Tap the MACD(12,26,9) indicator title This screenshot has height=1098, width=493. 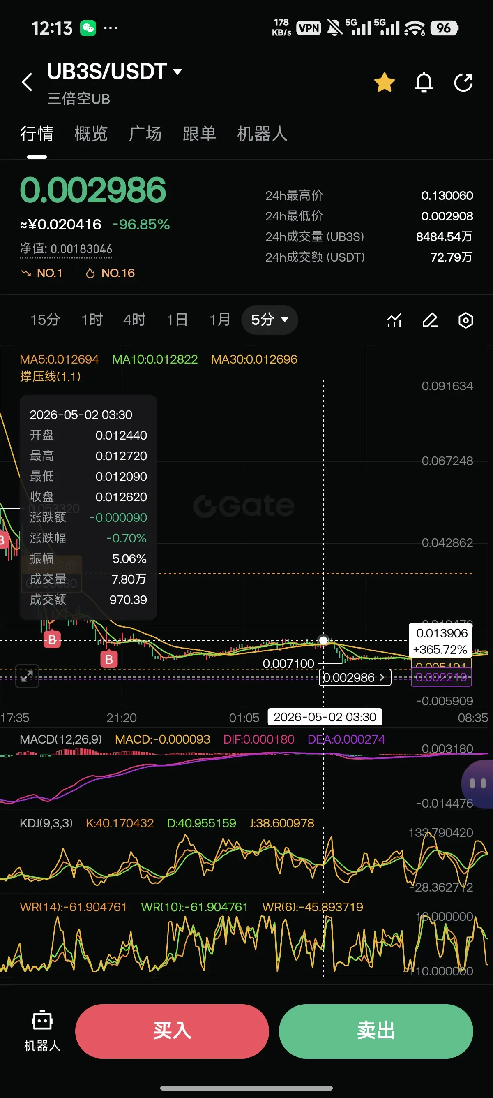point(61,739)
